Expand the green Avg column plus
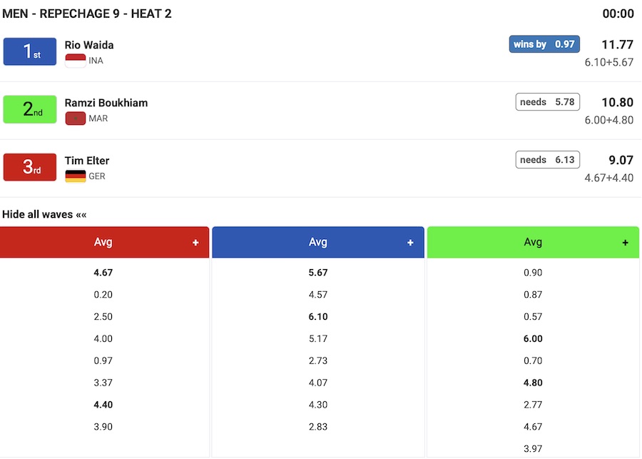Image resolution: width=642 pixels, height=459 pixels. (626, 243)
